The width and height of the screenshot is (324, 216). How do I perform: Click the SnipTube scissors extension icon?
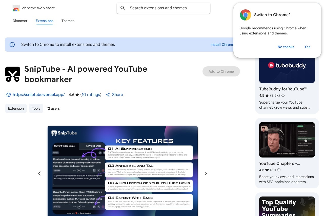13,74
